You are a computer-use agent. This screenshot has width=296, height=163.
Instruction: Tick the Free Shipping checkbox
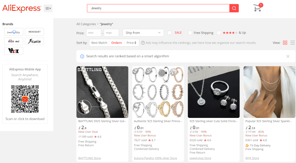[190, 33]
